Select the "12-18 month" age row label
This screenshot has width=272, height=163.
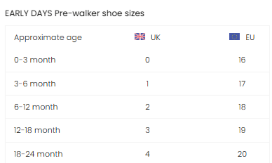coord(37,130)
